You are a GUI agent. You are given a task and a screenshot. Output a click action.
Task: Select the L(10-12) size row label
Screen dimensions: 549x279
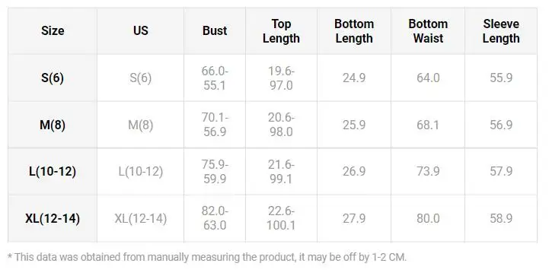click(x=53, y=171)
